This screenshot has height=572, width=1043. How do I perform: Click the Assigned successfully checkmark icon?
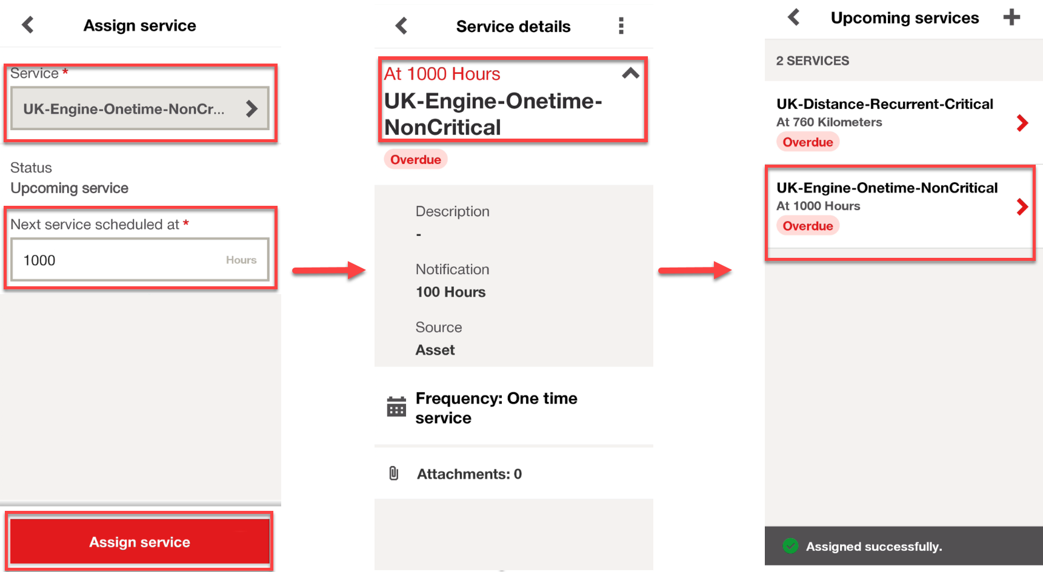(x=790, y=546)
